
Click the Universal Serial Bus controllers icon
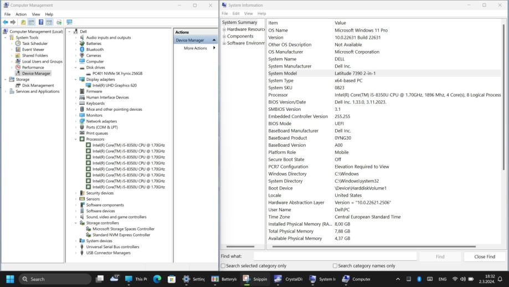tap(82, 247)
